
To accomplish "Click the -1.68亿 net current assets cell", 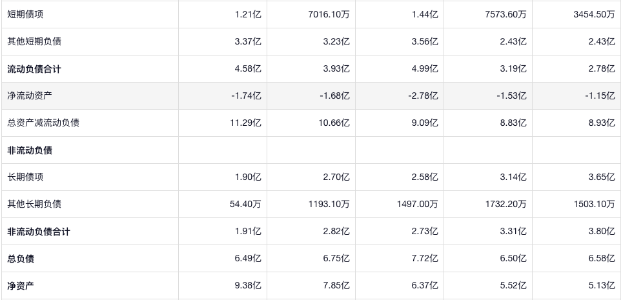I will tap(335, 95).
